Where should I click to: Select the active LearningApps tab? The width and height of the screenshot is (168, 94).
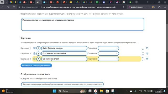38,2
